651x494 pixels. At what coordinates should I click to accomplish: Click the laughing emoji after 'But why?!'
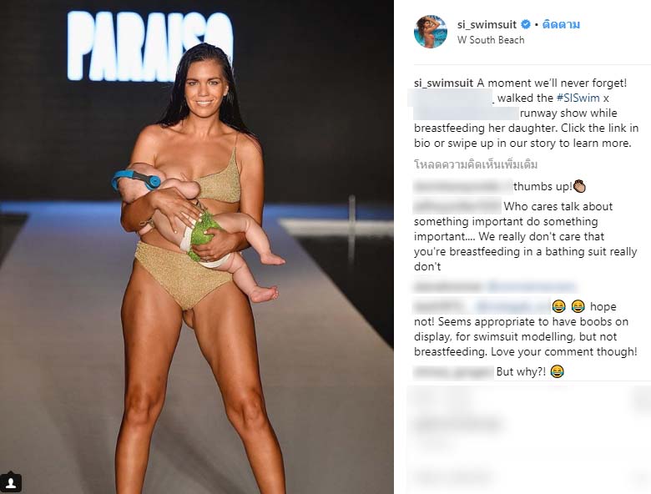pos(558,371)
